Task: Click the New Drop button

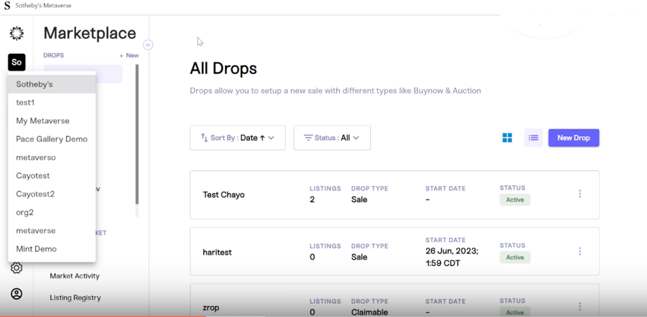Action: click(574, 138)
